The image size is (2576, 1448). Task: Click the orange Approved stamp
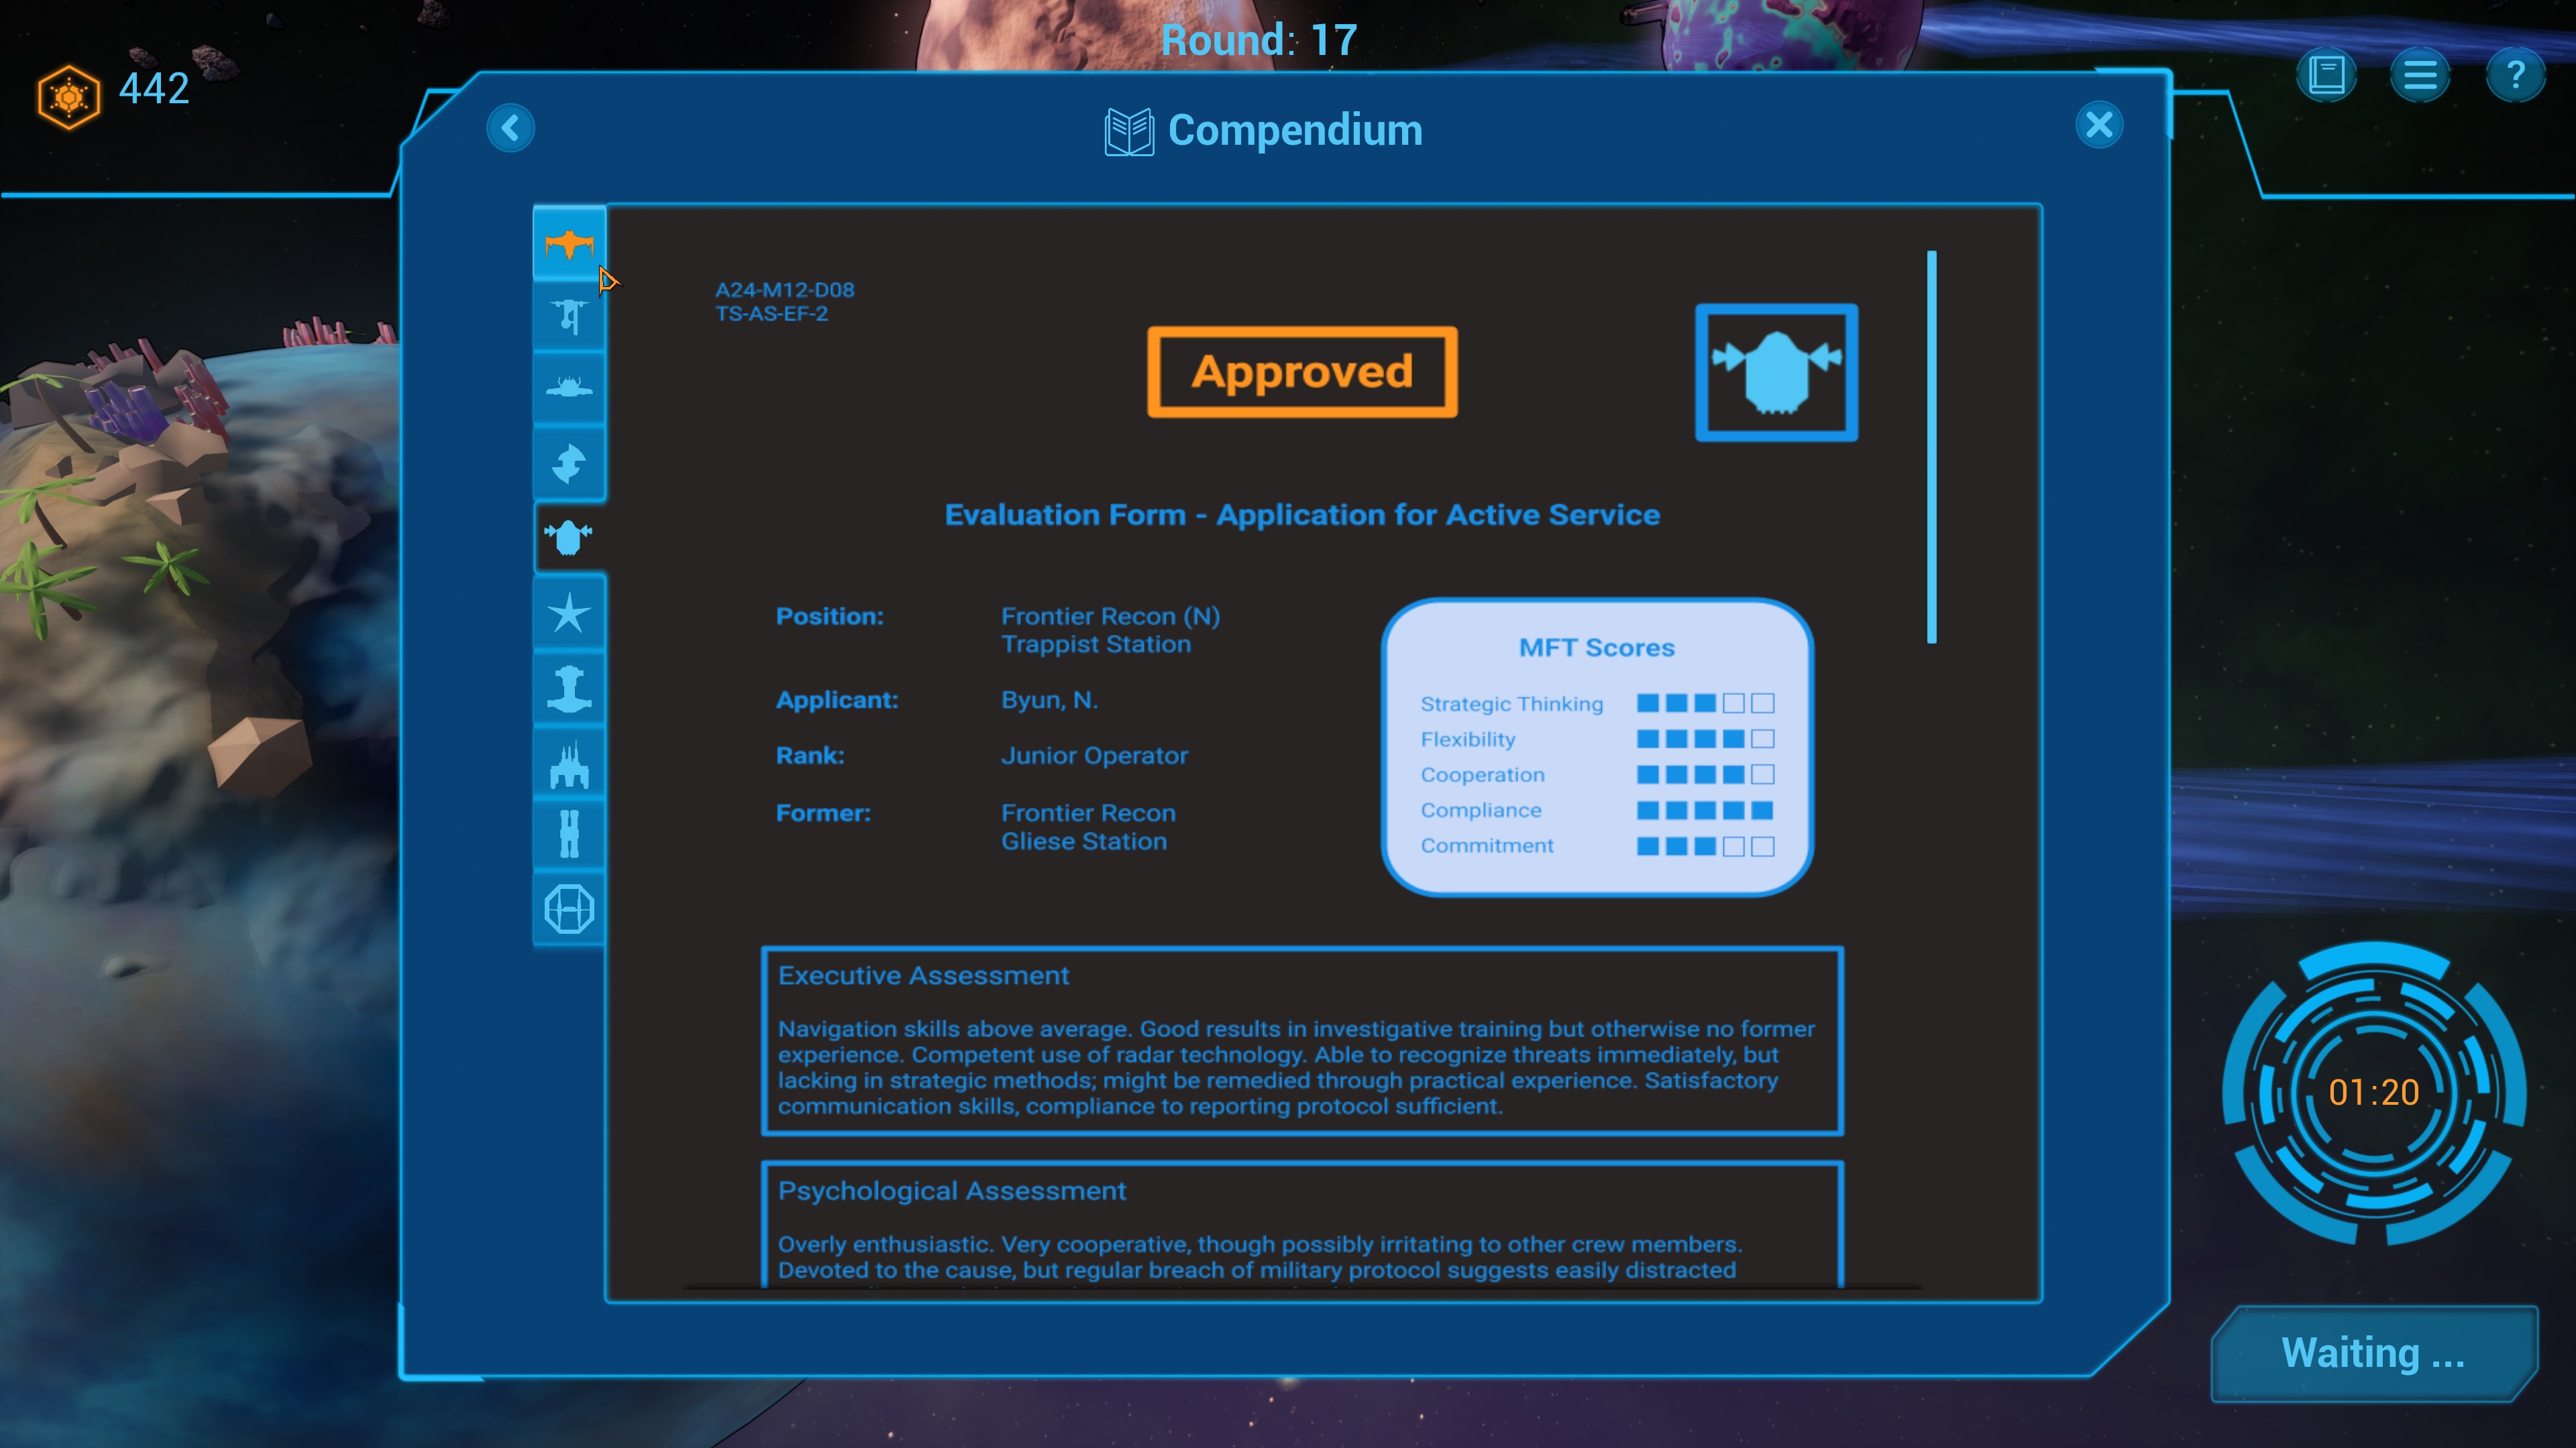(x=1302, y=372)
